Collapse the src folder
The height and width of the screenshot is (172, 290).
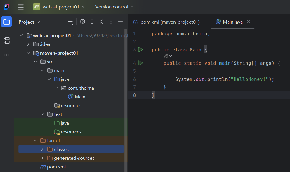click(35, 62)
